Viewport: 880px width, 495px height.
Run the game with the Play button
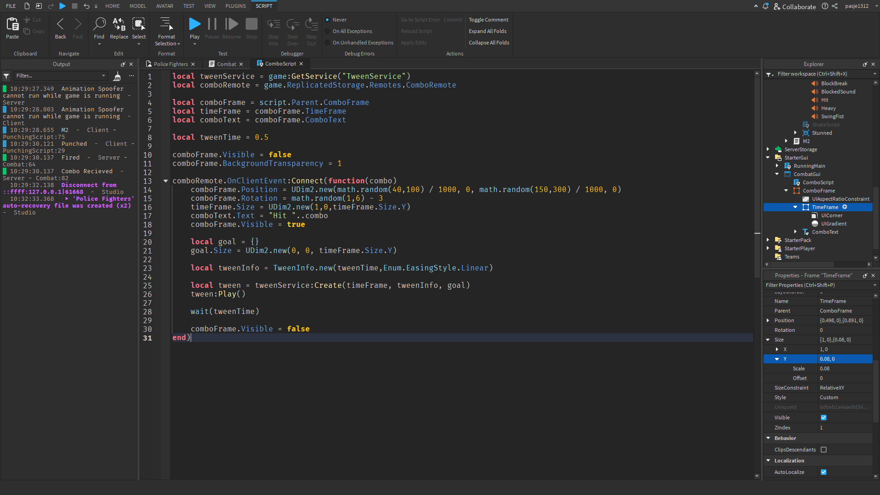(x=194, y=24)
